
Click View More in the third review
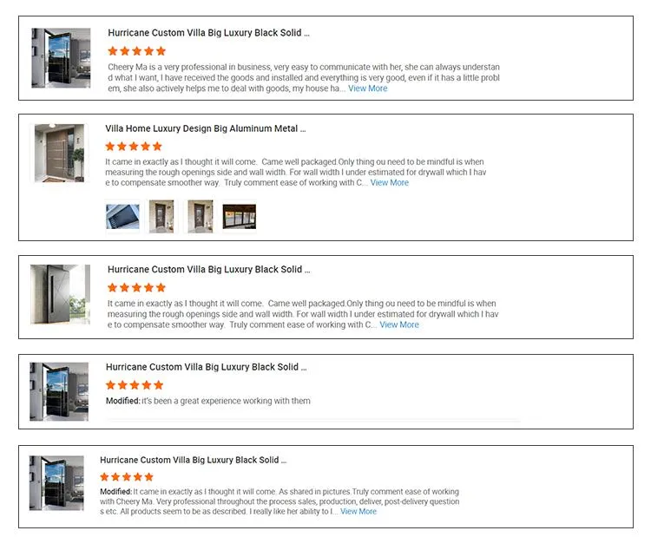(x=399, y=324)
